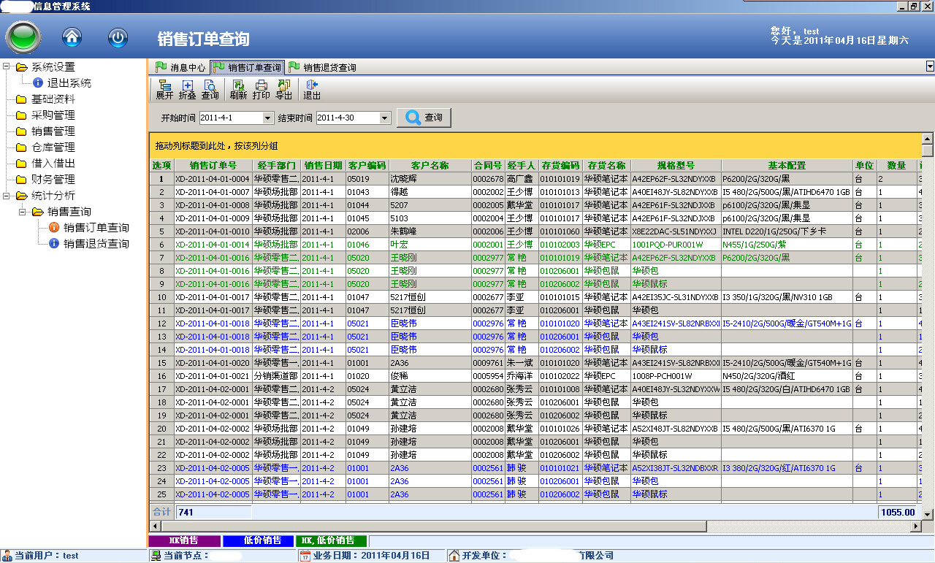
Task: Click model 1001PQD-PUR001W cell
Action: (676, 245)
